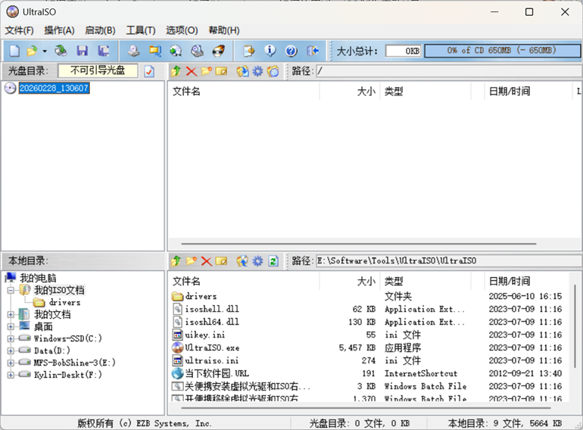Open the 选项(O) menu
Screen dimensions: 583x430
pyautogui.click(x=182, y=30)
